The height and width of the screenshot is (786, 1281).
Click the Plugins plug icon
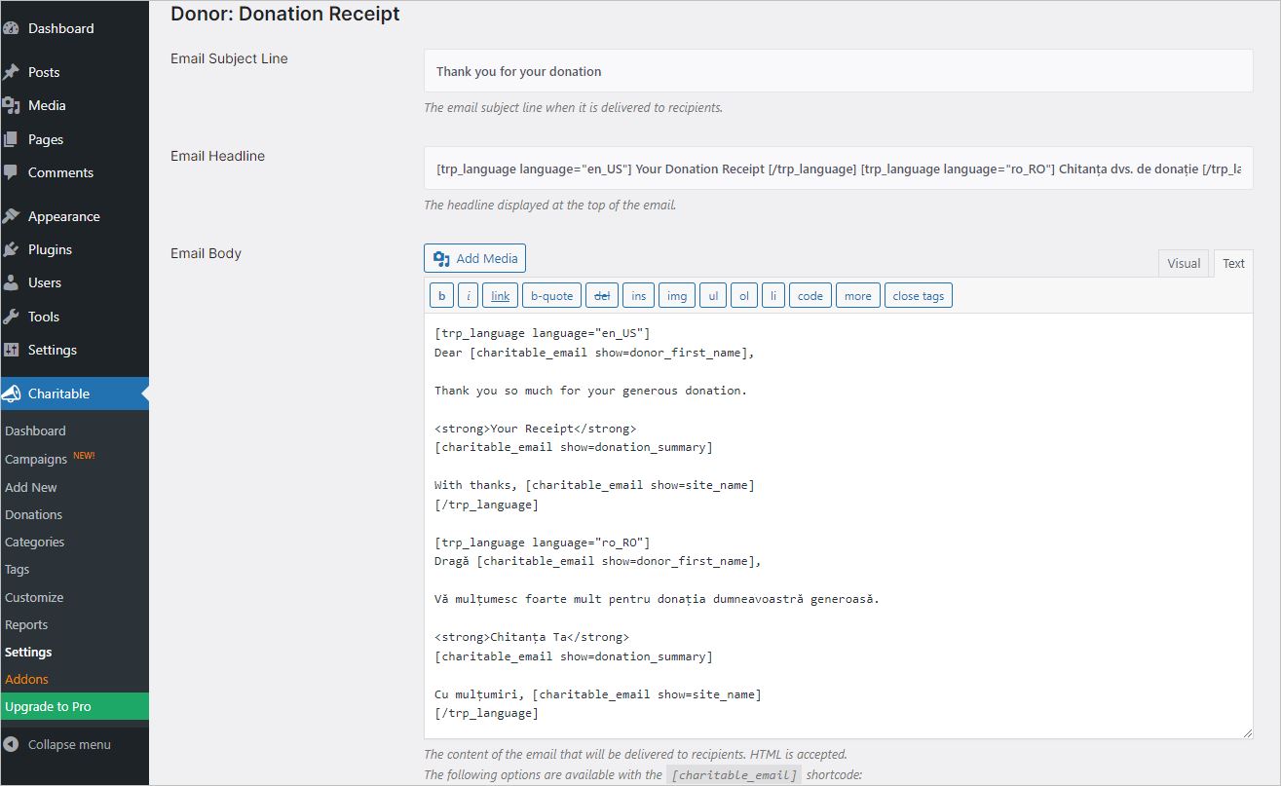[x=19, y=249]
